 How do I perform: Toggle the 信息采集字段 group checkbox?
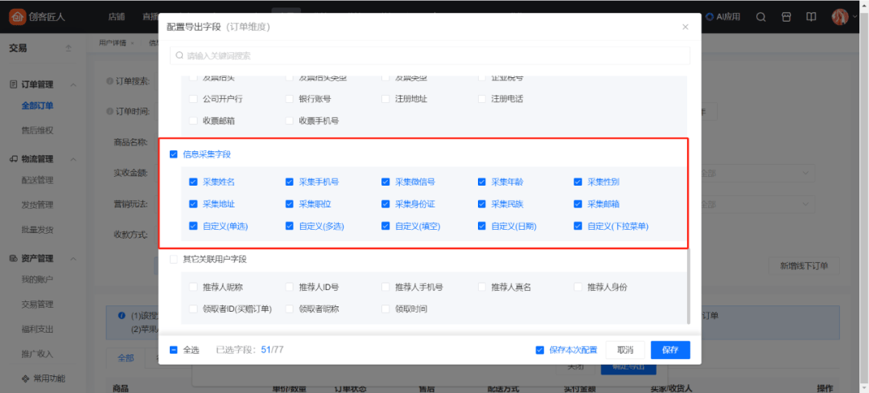tap(174, 154)
